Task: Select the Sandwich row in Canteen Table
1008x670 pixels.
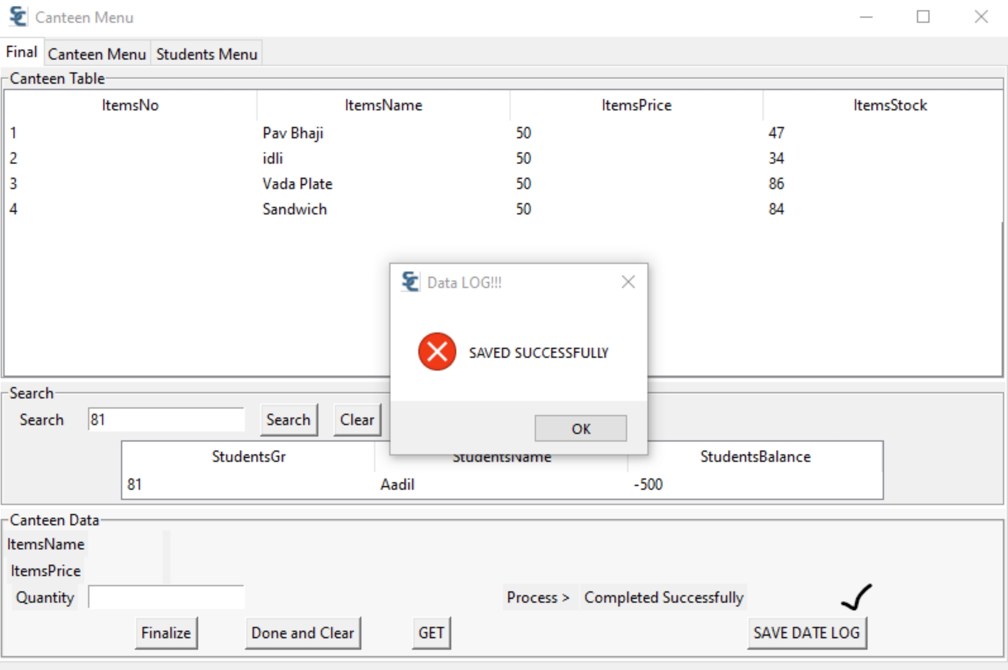Action: pos(503,209)
